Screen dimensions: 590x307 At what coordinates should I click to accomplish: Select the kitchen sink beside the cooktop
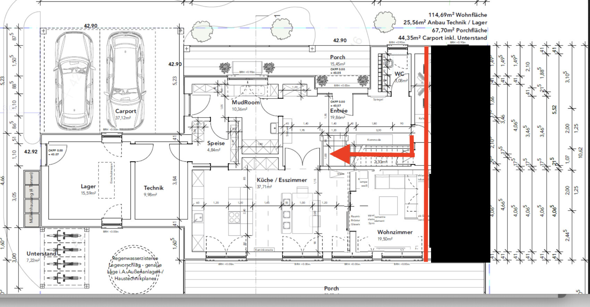point(199,218)
